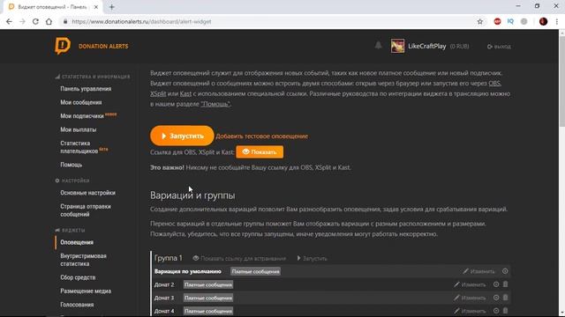
Task: Open the Chrome profile avatar icon
Action: tap(544, 21)
